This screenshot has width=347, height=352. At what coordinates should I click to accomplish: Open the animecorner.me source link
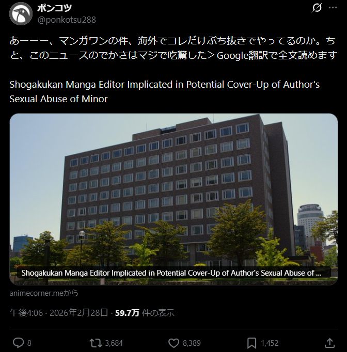coord(44,293)
